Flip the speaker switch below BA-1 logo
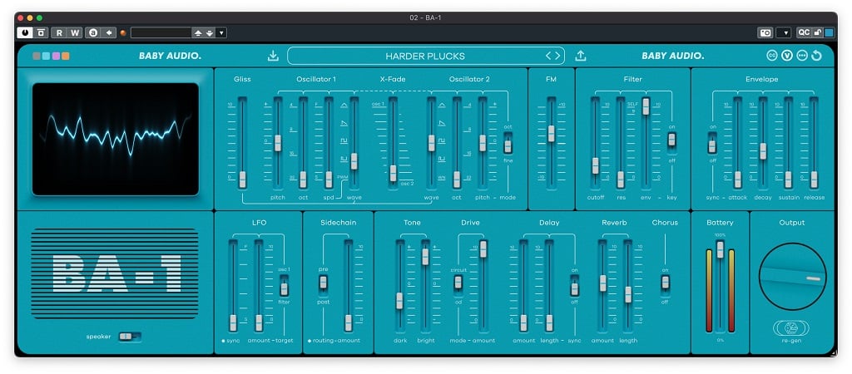 tap(129, 337)
